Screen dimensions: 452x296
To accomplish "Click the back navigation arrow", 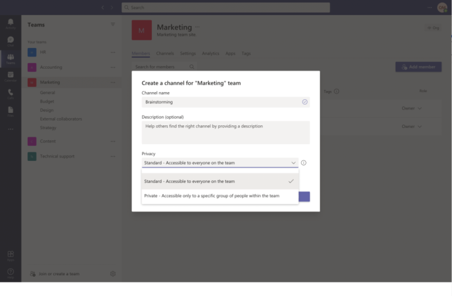I will [103, 8].
